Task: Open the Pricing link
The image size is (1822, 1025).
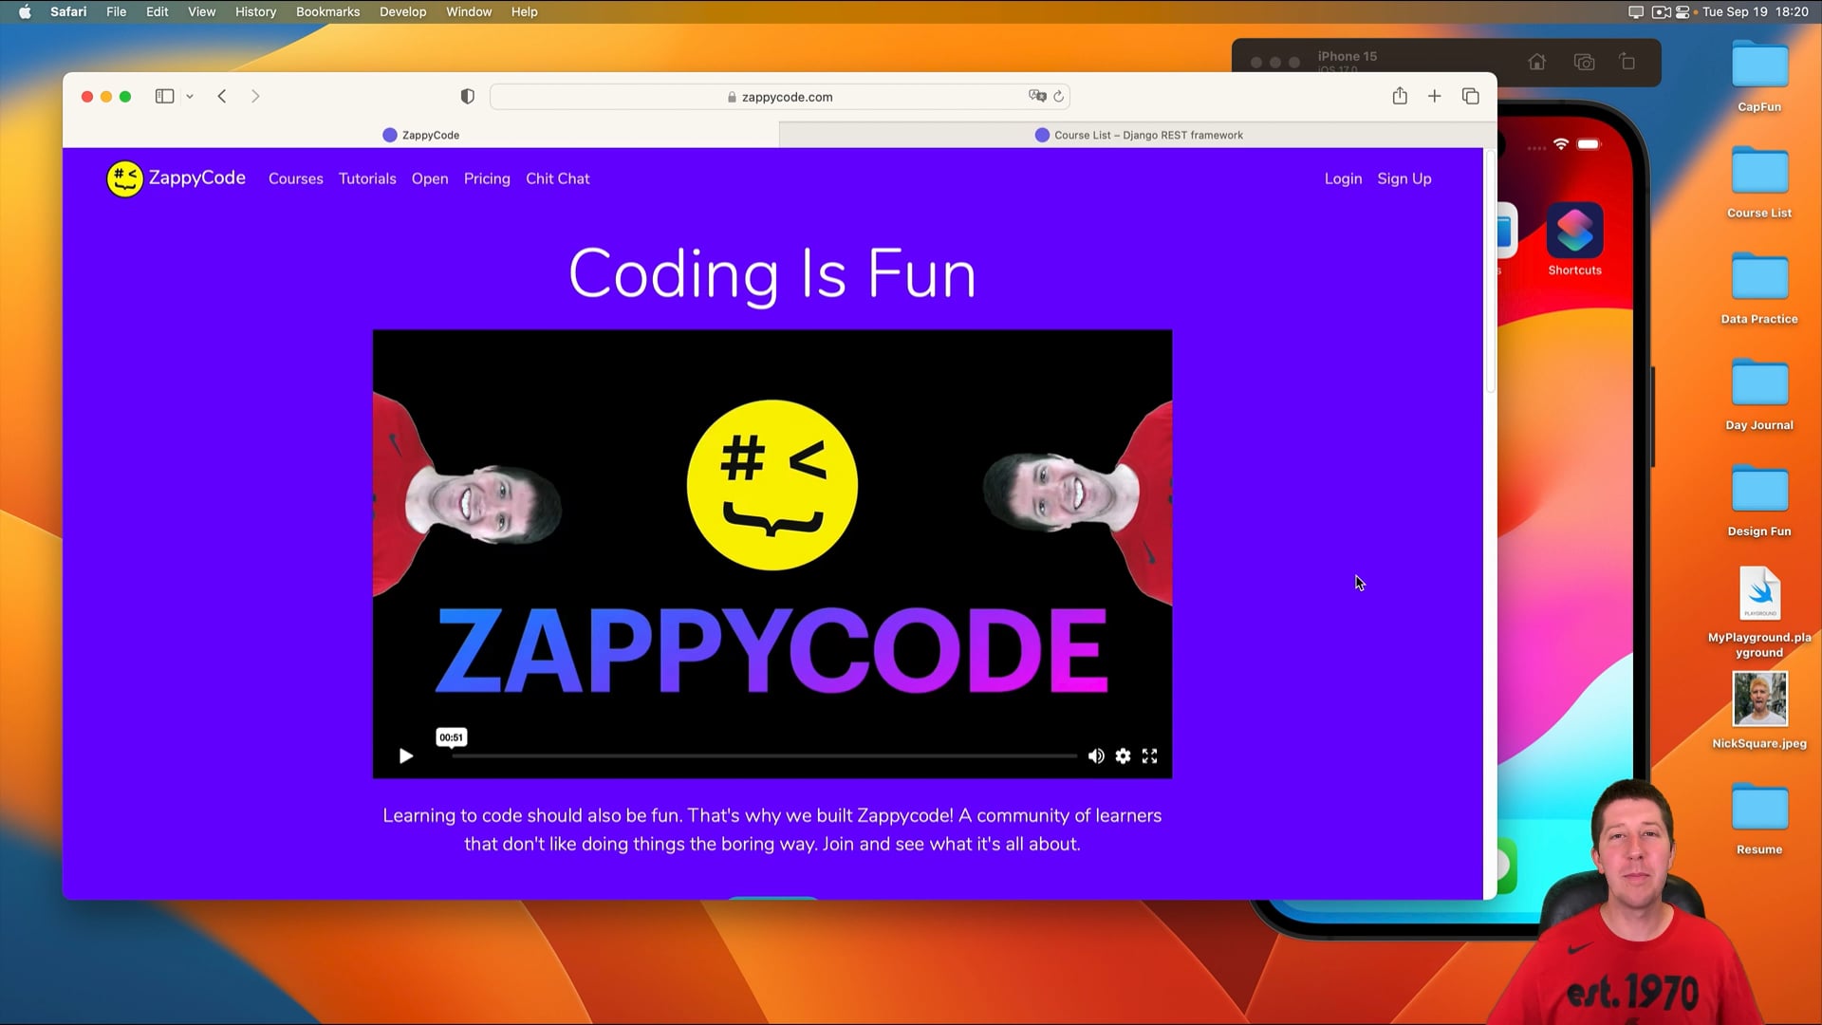Action: click(x=487, y=178)
